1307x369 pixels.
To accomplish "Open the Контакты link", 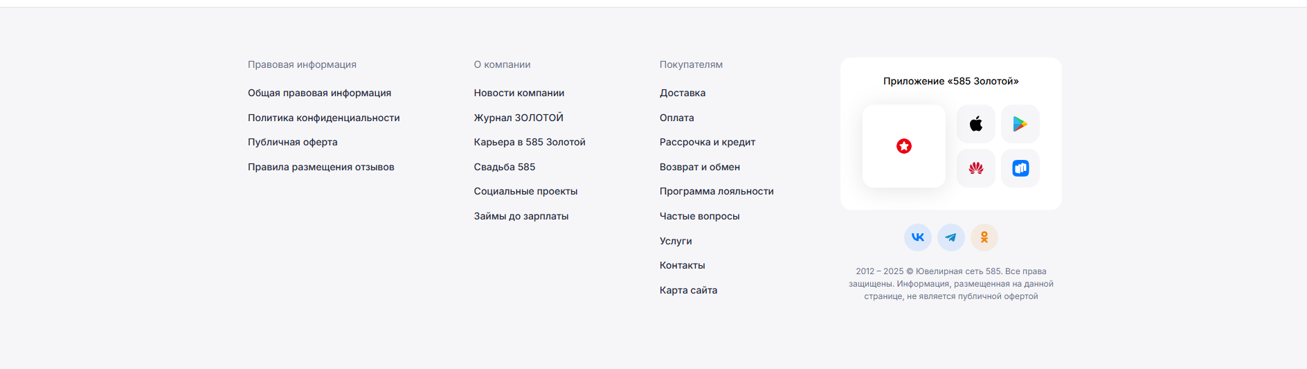I will 683,265.
